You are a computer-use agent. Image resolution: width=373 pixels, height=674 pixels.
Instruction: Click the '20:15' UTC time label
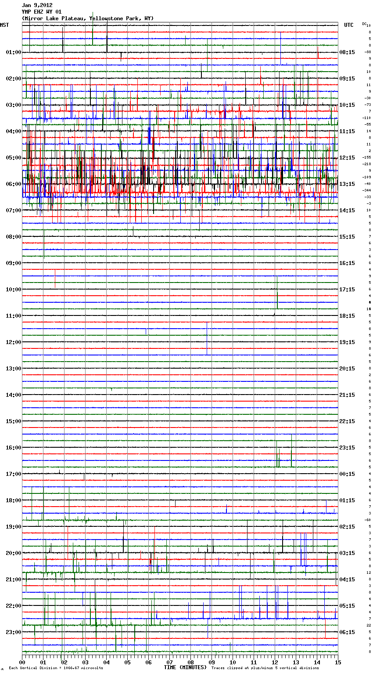point(347,369)
